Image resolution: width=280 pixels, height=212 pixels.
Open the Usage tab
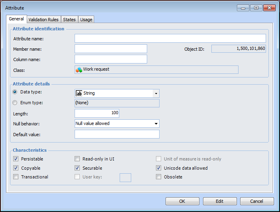pyautogui.click(x=86, y=20)
